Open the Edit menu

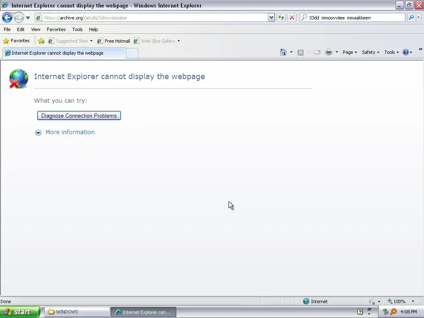(x=21, y=29)
